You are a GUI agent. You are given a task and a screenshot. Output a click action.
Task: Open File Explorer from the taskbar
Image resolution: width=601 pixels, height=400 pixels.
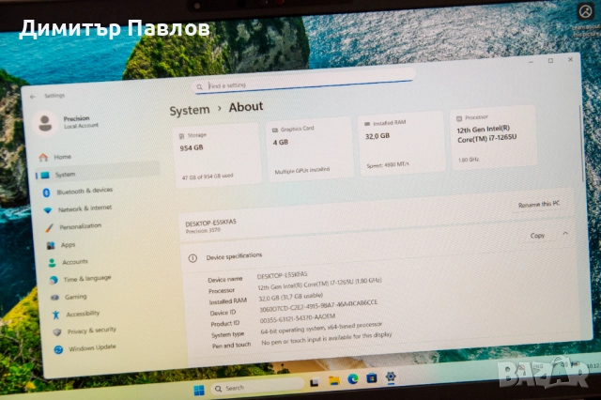click(x=334, y=380)
